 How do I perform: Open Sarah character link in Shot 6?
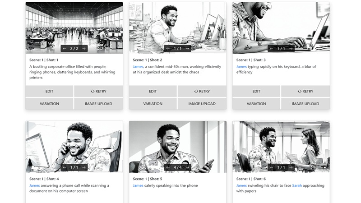[297, 185]
